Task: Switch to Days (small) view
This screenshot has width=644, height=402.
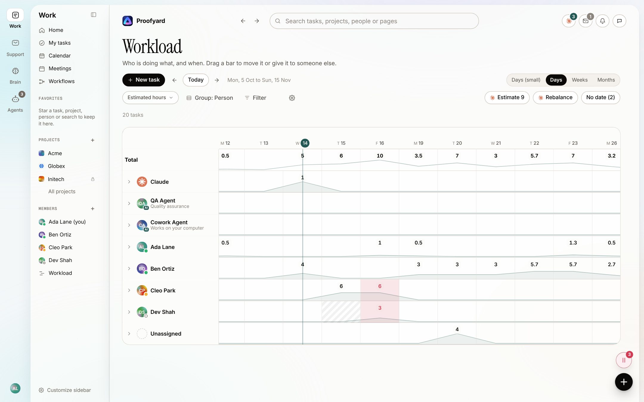Action: click(x=526, y=80)
